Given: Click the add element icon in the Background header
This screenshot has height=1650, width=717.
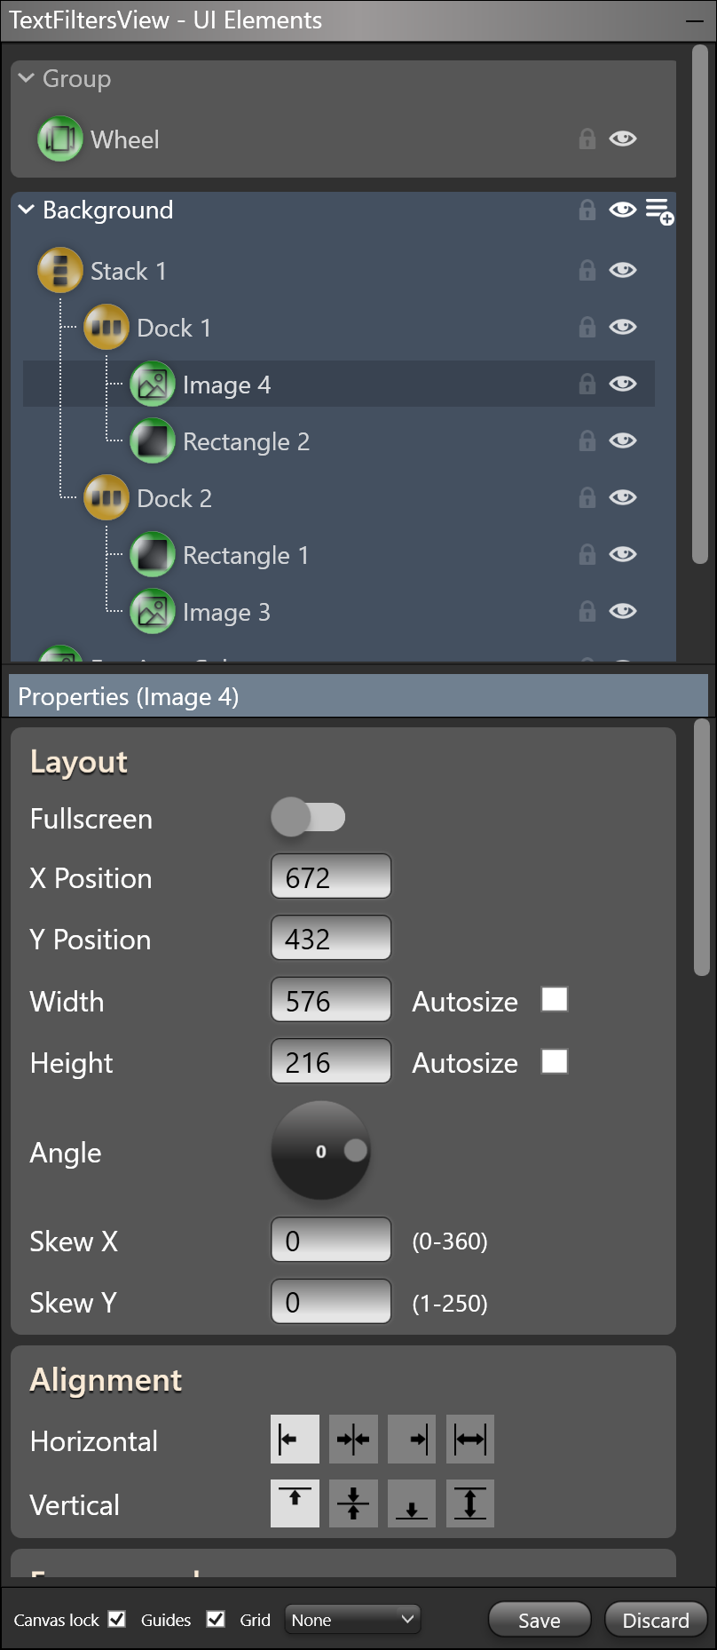Looking at the screenshot, I should pos(659,211).
